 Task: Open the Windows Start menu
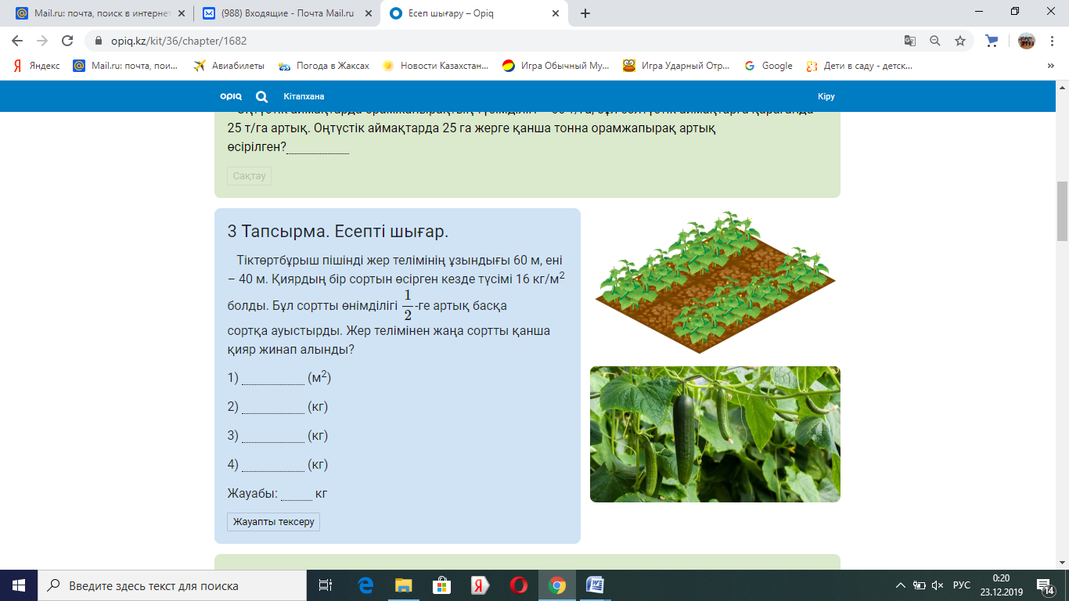pyautogui.click(x=18, y=585)
